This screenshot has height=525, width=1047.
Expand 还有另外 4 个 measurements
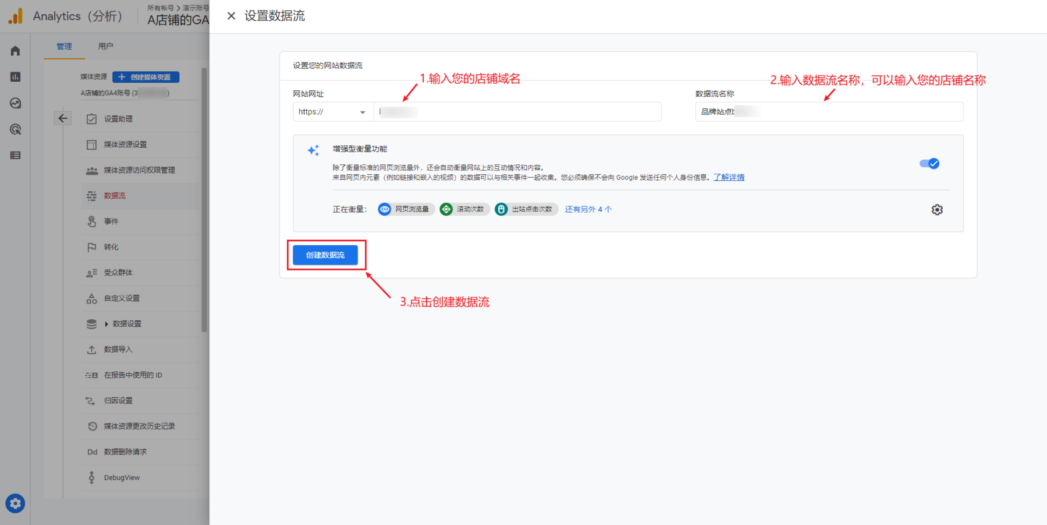pyautogui.click(x=588, y=209)
